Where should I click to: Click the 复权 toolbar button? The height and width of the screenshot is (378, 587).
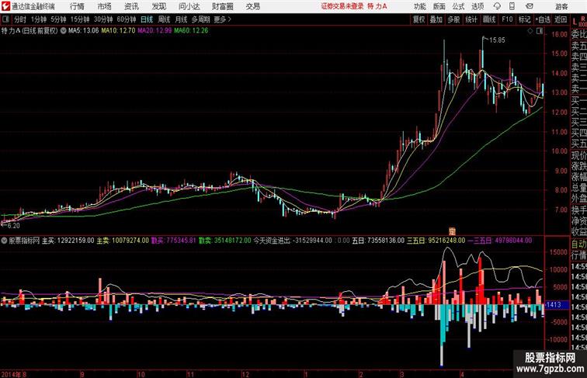[419, 19]
